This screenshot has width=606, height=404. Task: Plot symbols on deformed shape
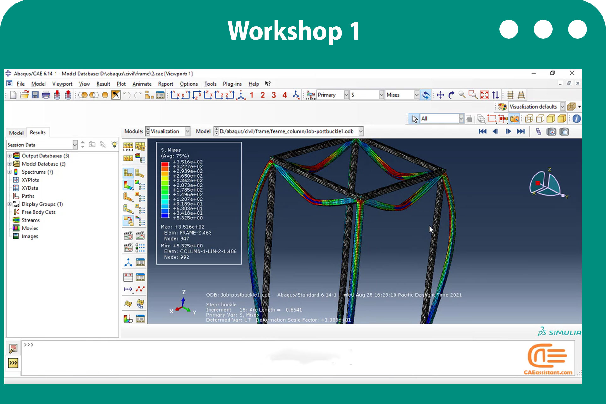tap(128, 197)
